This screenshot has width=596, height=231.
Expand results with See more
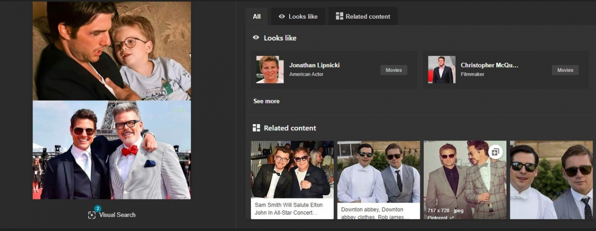(266, 101)
